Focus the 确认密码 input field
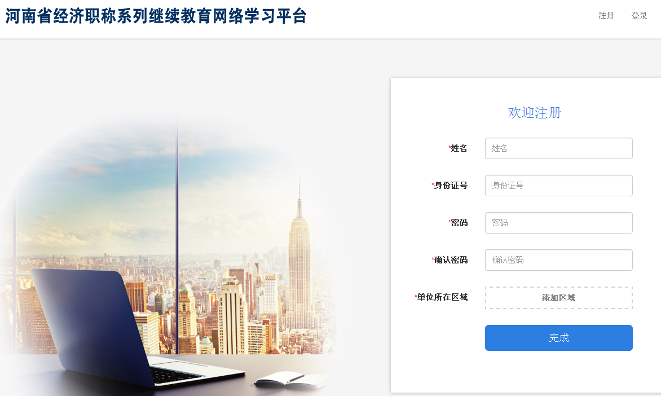Image resolution: width=661 pixels, height=396 pixels. 558,260
